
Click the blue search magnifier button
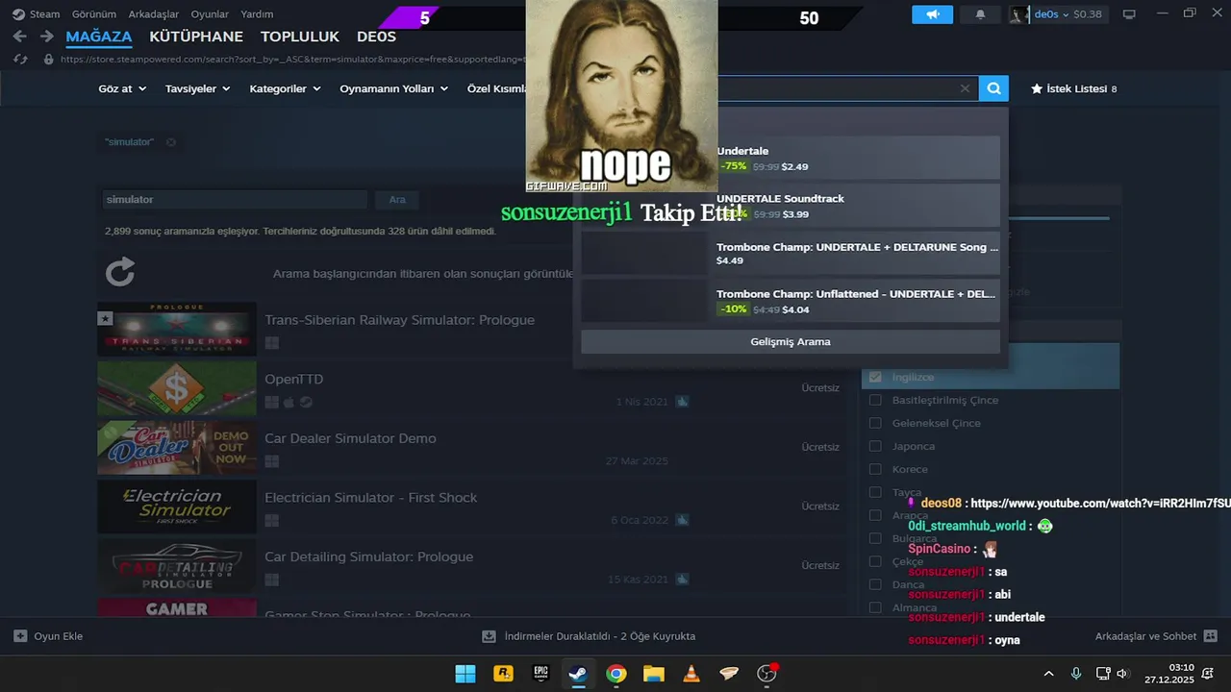pos(993,88)
